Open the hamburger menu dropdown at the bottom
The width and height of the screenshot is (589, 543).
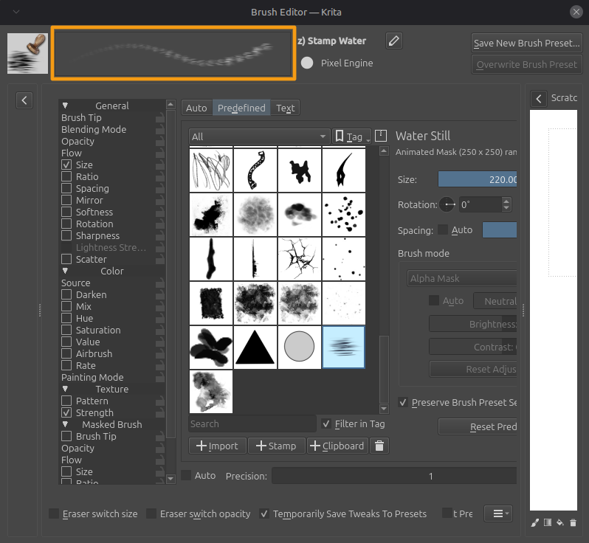498,513
